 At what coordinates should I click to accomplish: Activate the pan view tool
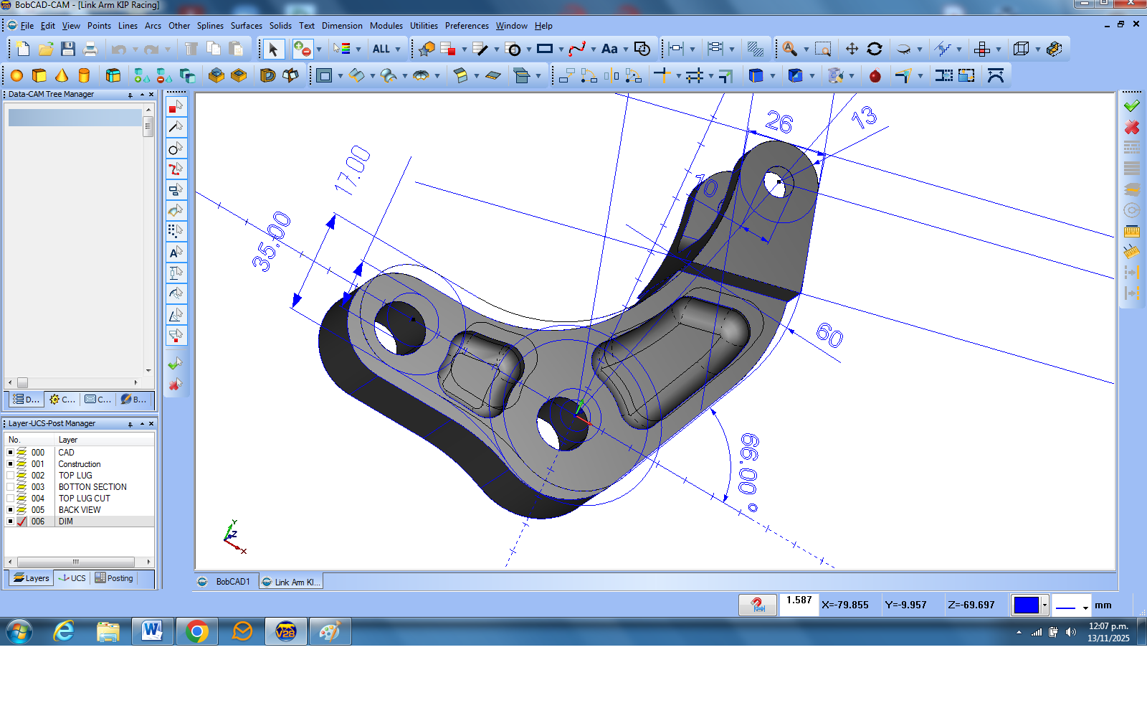[x=852, y=49]
